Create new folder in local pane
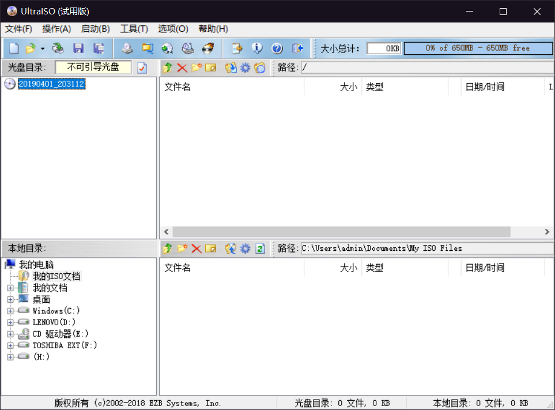The image size is (555, 410). click(x=182, y=249)
